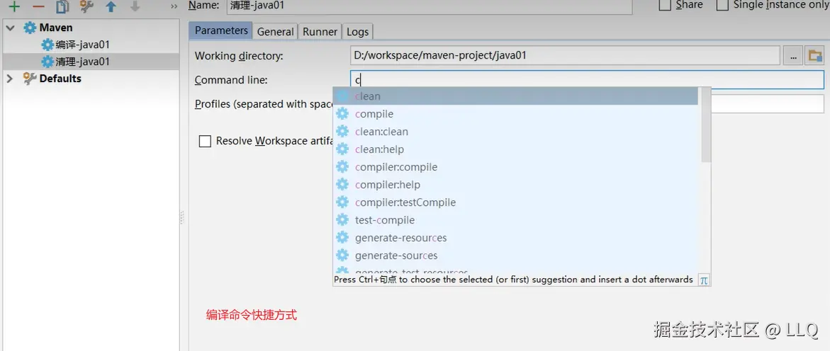The width and height of the screenshot is (830, 351).
Task: Select a Maven project folder icon
Action: click(814, 55)
